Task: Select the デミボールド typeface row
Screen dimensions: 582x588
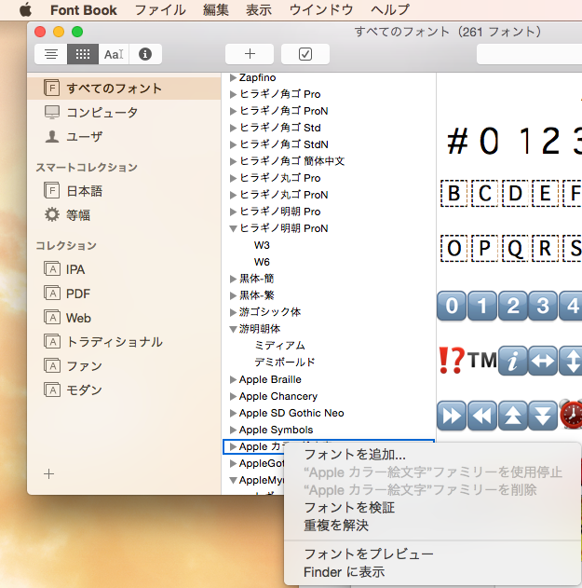Action: click(329, 362)
